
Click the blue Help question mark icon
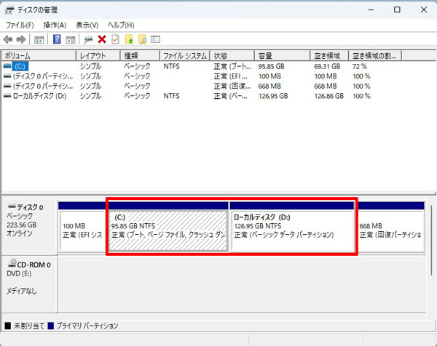tap(57, 39)
